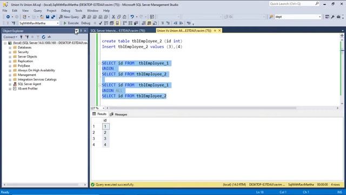Increase indent of selected lines

pos(181,23)
